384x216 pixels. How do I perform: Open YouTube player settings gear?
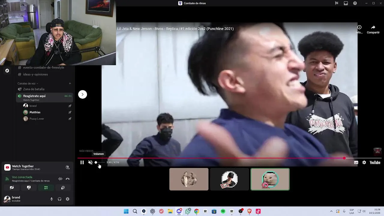[364, 162]
